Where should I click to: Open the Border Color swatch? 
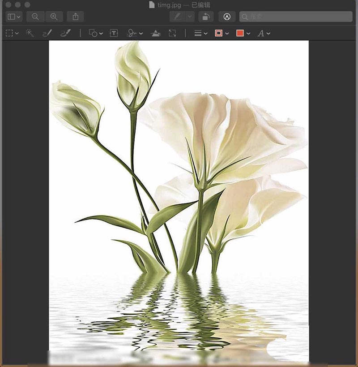click(218, 33)
